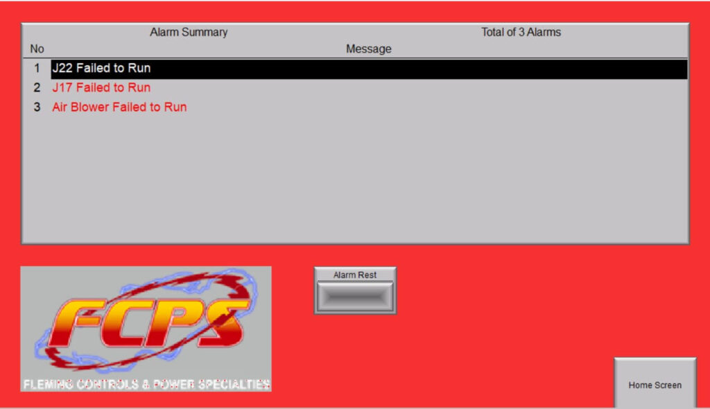Viewport: 710px width, 409px height.
Task: Select the Air Blower Failed to Run alarm
Action: pyautogui.click(x=119, y=107)
